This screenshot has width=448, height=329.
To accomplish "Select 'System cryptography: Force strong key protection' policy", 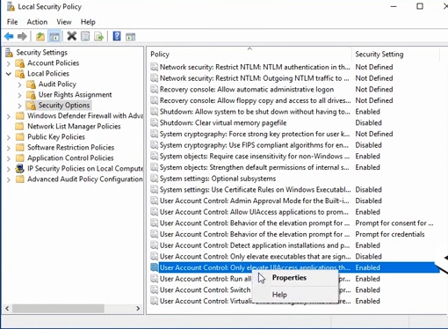I will pos(255,134).
